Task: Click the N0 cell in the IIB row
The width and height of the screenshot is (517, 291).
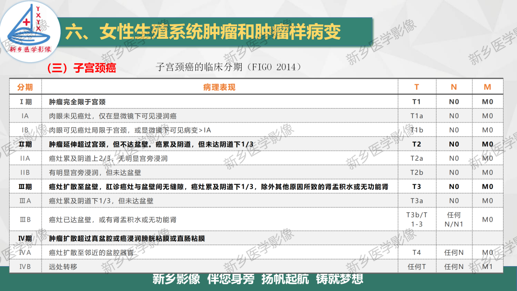Action: point(454,173)
